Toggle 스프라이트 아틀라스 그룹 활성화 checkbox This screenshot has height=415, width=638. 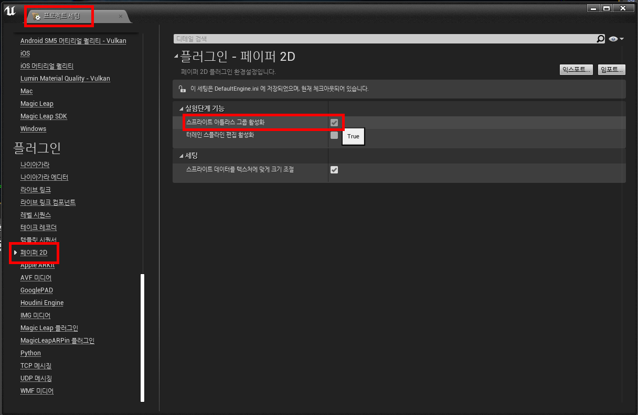click(x=334, y=123)
